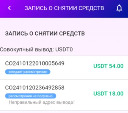Click the separator line between the two records
Image resolution: width=128 pixels, height=113 pixels.
tap(64, 80)
